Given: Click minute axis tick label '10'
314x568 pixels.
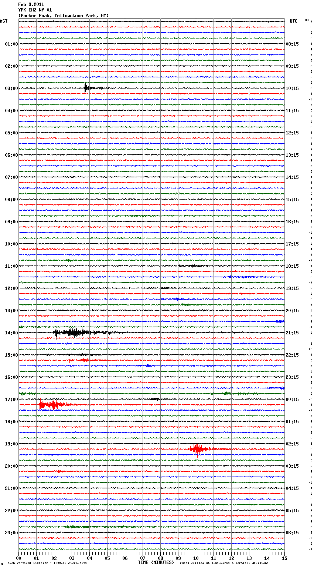Looking at the screenshot, I should (196, 558).
